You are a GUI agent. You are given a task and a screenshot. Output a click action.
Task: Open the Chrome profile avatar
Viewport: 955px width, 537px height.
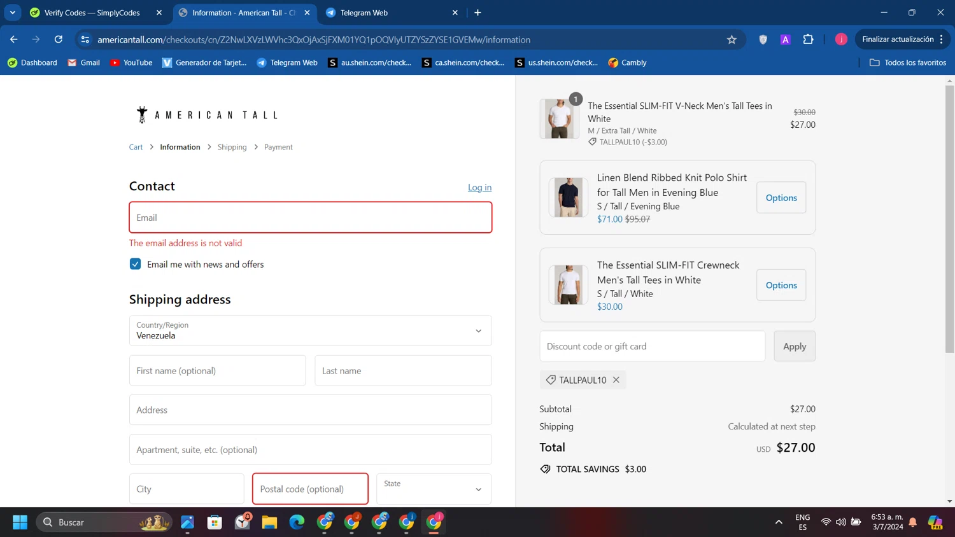click(841, 39)
